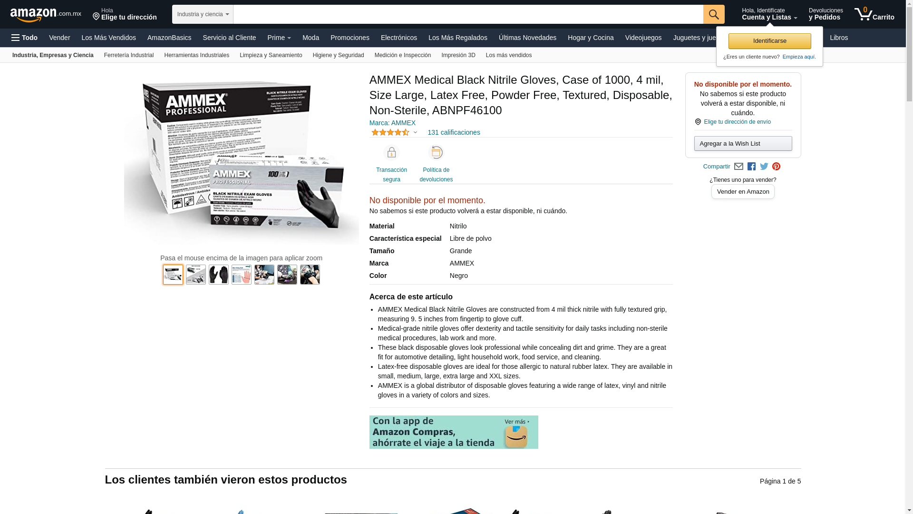The height and width of the screenshot is (514, 913).
Task: Open the 131 calificaciones link
Action: point(454,132)
